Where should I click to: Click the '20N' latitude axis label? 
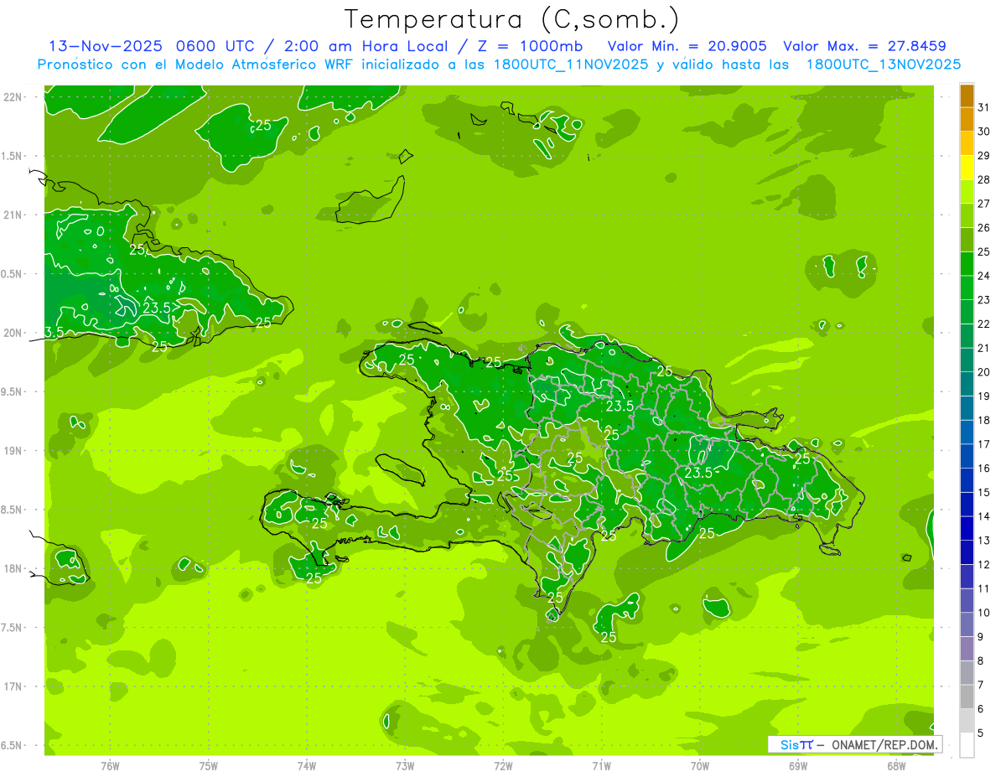coord(13,333)
